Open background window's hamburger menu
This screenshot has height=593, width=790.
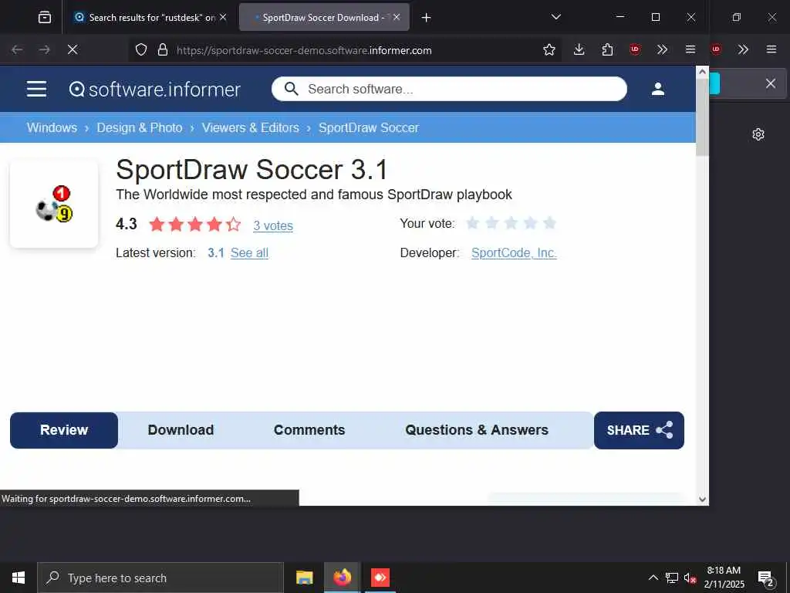point(771,49)
